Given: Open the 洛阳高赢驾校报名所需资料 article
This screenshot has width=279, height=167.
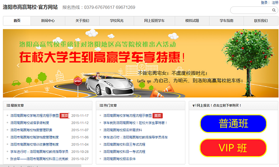Looking at the screenshot, I should 123,130.
